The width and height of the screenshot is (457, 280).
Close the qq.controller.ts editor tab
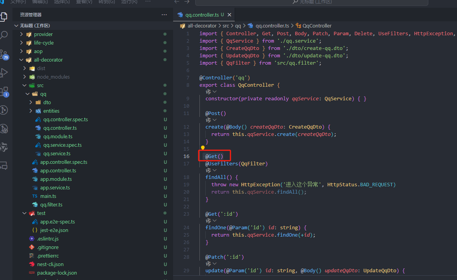point(229,15)
